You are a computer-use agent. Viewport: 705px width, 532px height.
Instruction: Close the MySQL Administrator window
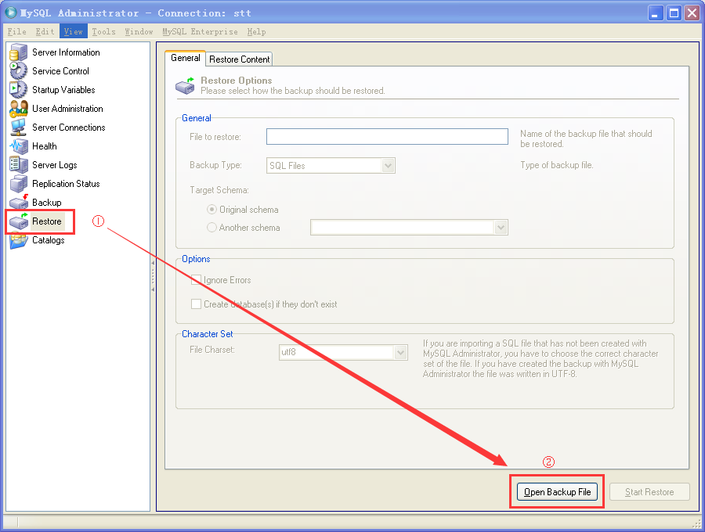692,13
